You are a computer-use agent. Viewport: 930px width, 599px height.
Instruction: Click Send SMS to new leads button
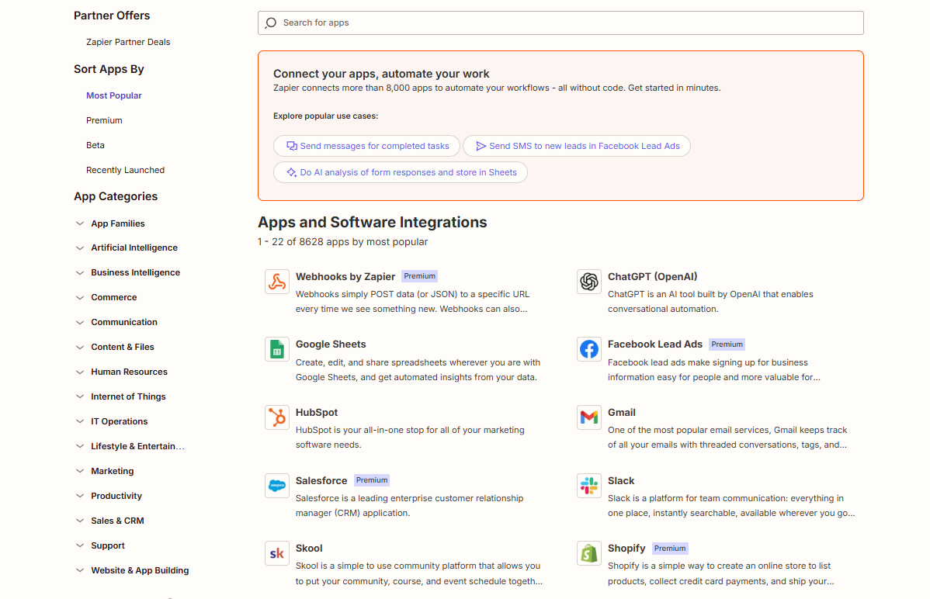(577, 146)
